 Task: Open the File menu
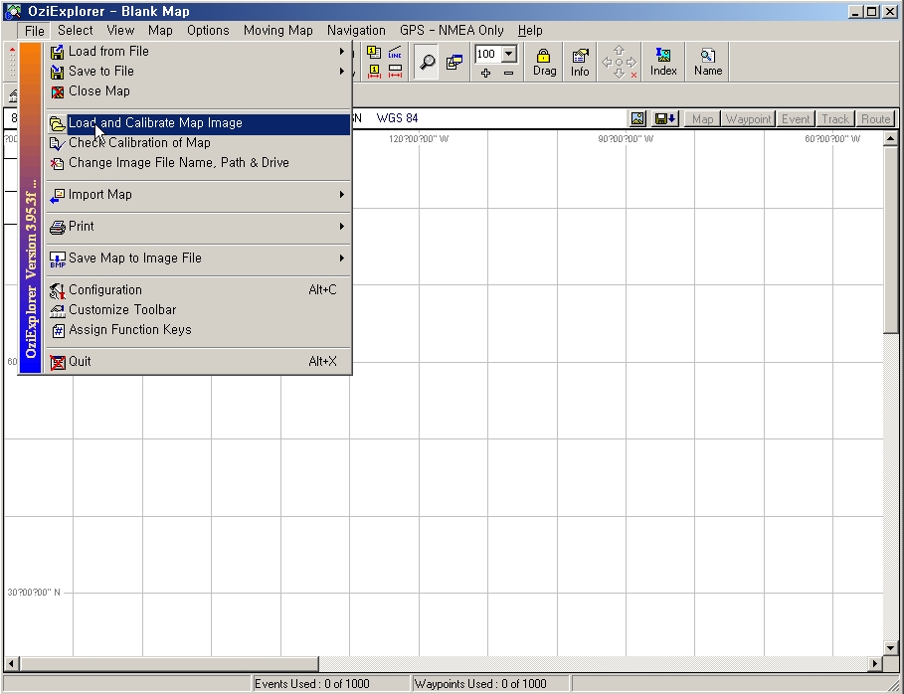click(x=34, y=31)
